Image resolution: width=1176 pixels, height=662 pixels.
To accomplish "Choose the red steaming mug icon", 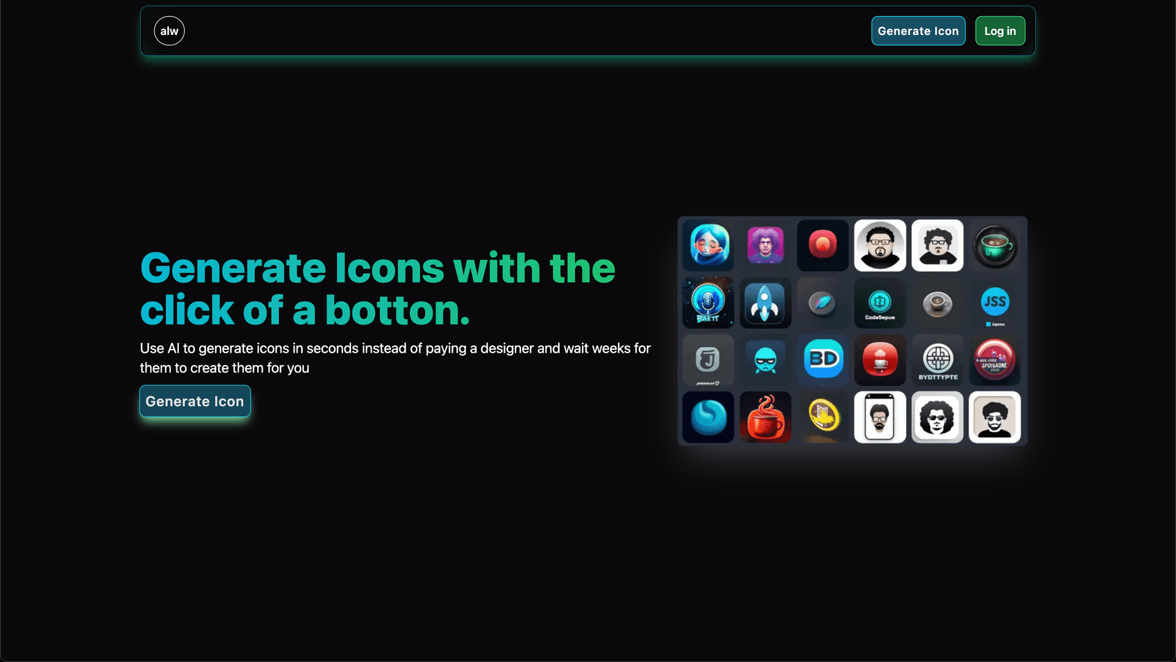I will click(x=765, y=417).
